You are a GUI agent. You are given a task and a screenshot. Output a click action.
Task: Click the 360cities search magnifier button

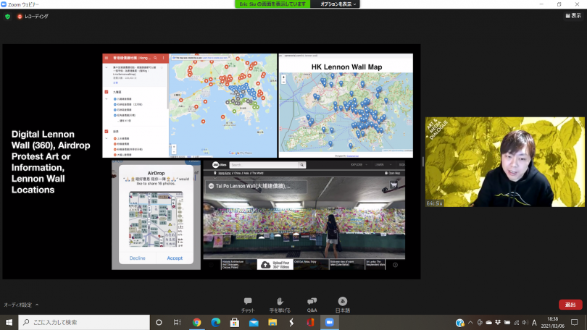click(x=301, y=165)
